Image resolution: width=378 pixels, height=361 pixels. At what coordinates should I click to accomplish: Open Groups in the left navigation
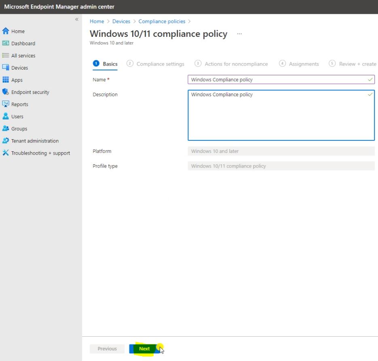click(x=19, y=129)
